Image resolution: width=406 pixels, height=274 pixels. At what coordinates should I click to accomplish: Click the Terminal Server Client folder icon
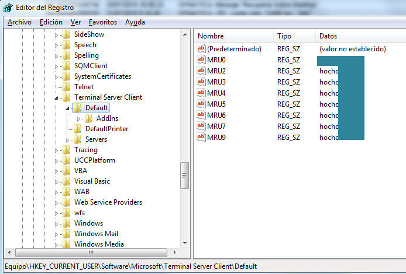coord(67,97)
